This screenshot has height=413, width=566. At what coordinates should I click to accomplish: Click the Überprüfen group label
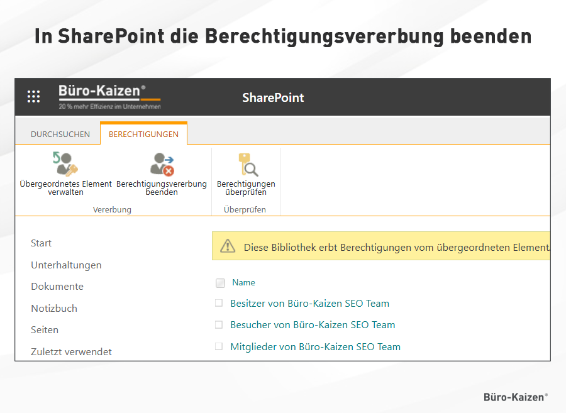tap(245, 209)
